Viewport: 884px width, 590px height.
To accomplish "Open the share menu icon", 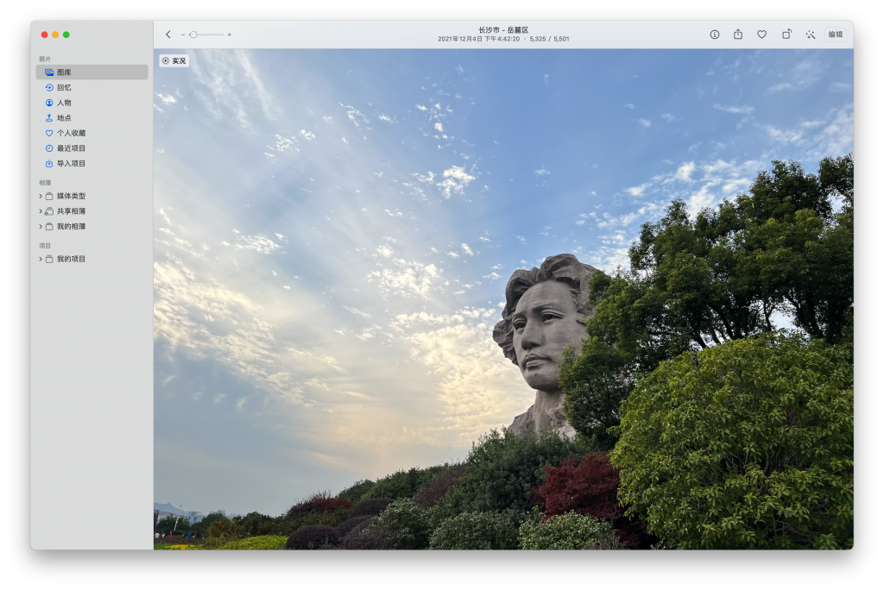I will click(738, 35).
